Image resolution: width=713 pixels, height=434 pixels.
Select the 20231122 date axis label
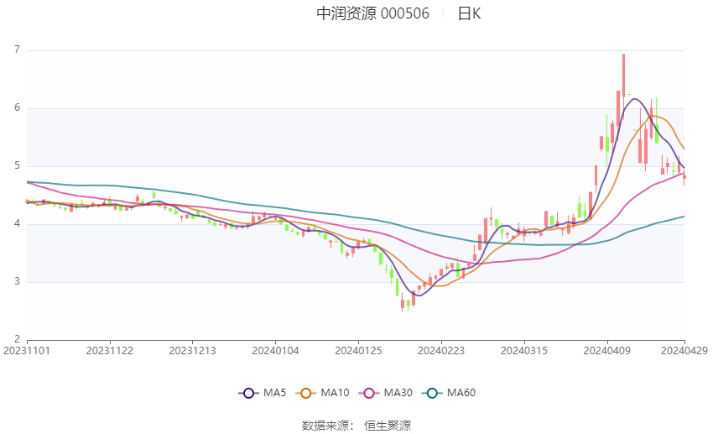point(110,351)
